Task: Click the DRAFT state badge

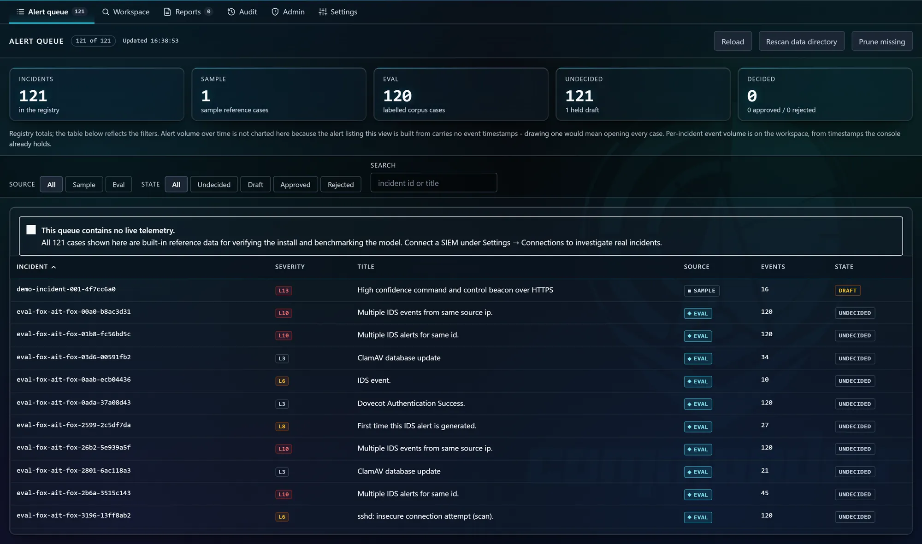Action: pos(847,291)
